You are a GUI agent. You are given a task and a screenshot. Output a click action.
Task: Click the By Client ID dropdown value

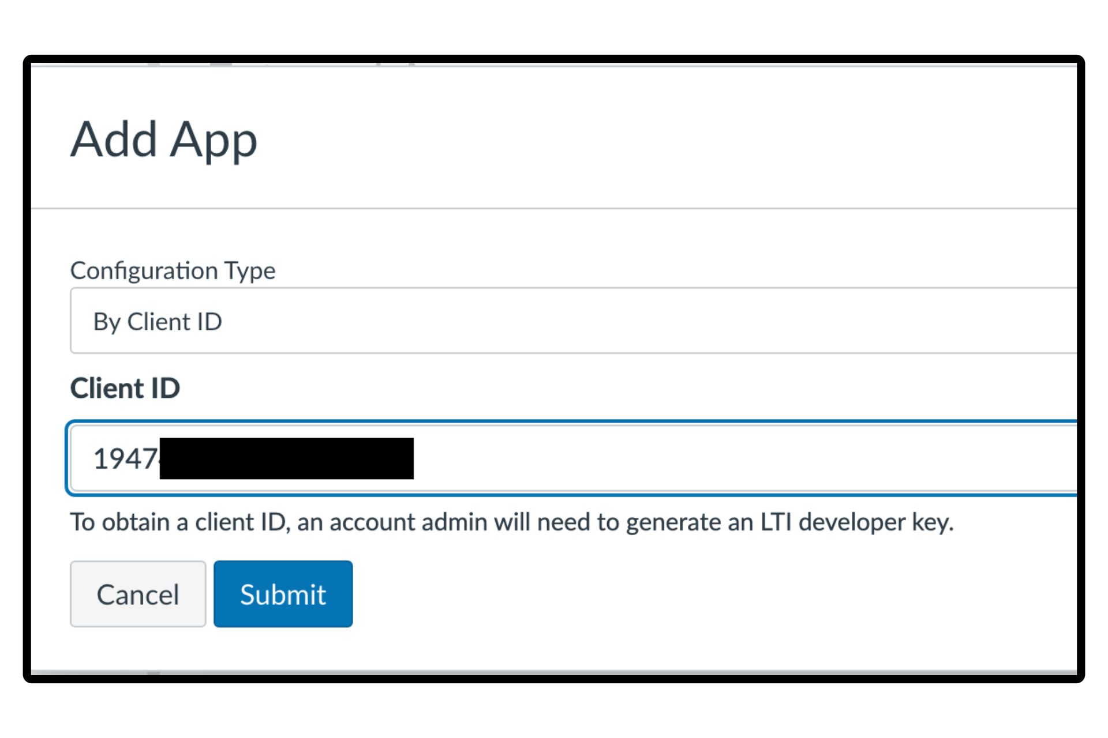158,322
